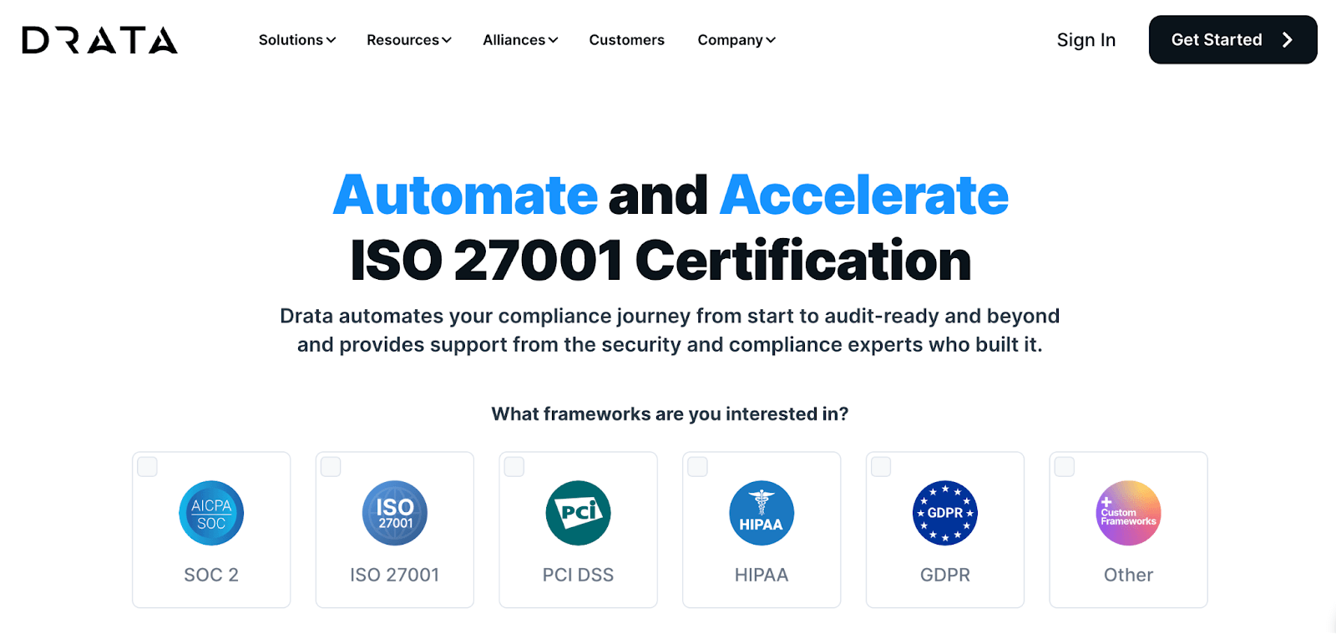Click the line starting 'and provides support'
The width and height of the screenshot is (1336, 634).
click(670, 345)
